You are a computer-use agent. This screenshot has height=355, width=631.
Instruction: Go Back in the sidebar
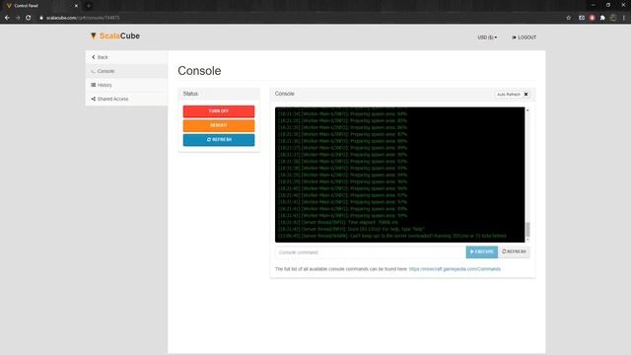(x=126, y=57)
